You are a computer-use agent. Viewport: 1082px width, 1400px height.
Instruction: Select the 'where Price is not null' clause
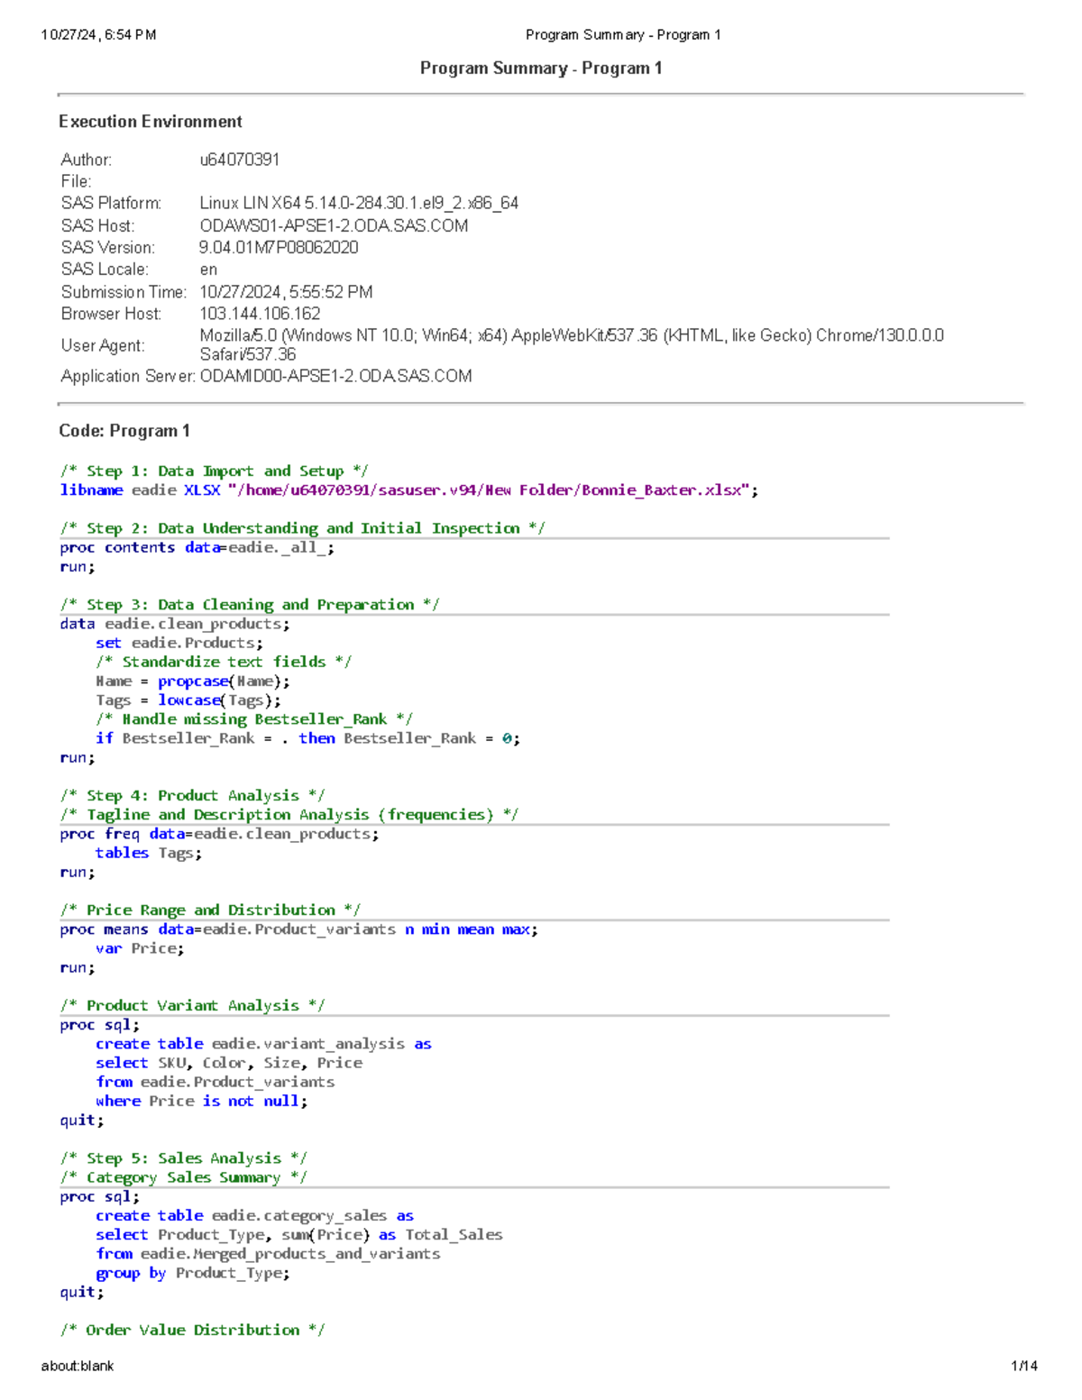pos(201,1101)
